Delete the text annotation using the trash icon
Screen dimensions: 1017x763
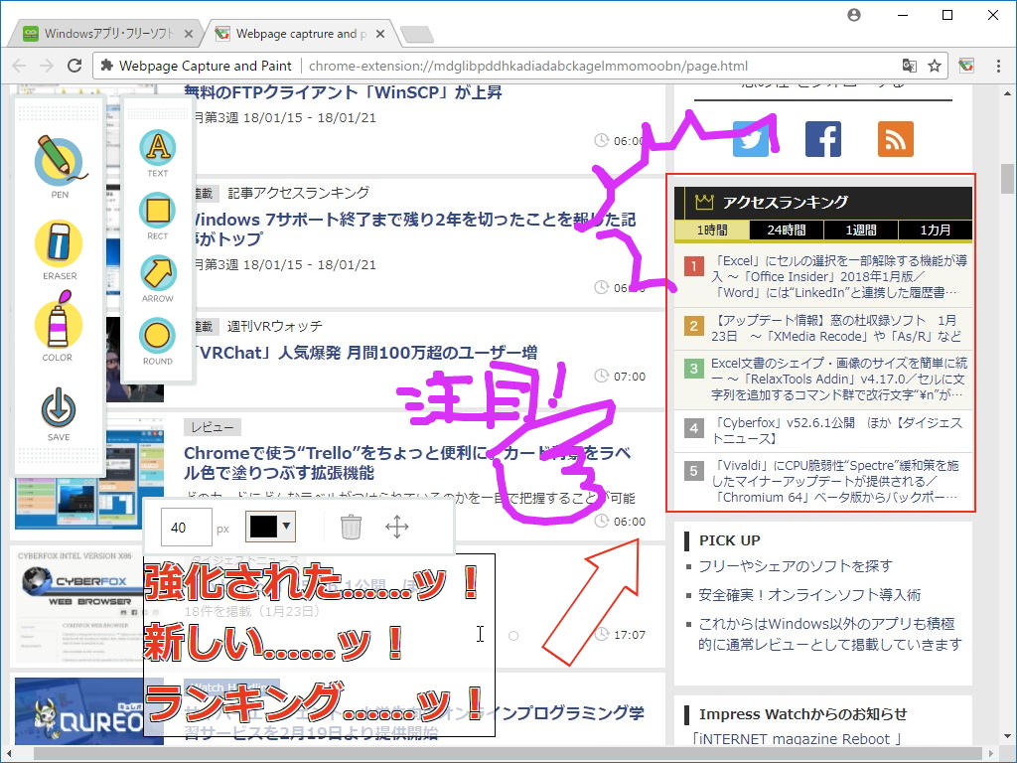pos(350,526)
